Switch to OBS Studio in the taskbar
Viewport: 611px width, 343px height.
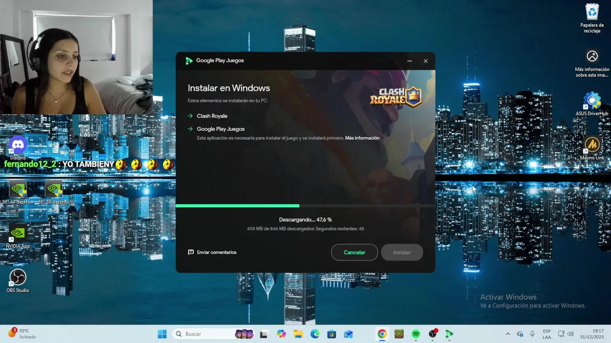point(432,334)
